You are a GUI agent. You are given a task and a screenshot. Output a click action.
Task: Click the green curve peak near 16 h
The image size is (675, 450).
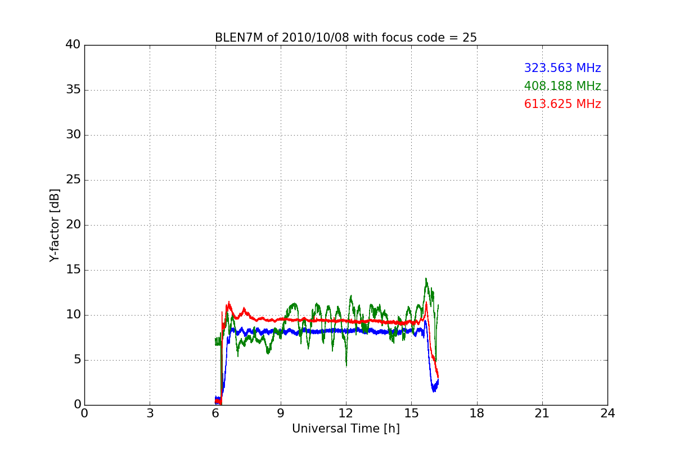tap(426, 278)
